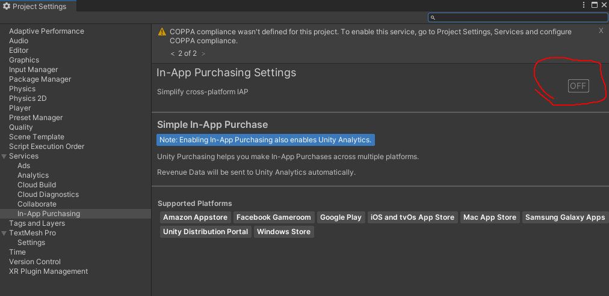This screenshot has width=609, height=296.
Task: Open XR Plugin Management settings
Action: pos(48,271)
